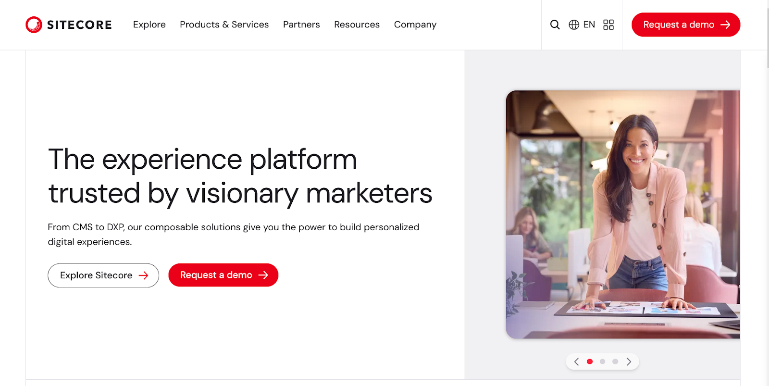Select the third carousel dot
The height and width of the screenshot is (386, 769).
[x=615, y=361]
